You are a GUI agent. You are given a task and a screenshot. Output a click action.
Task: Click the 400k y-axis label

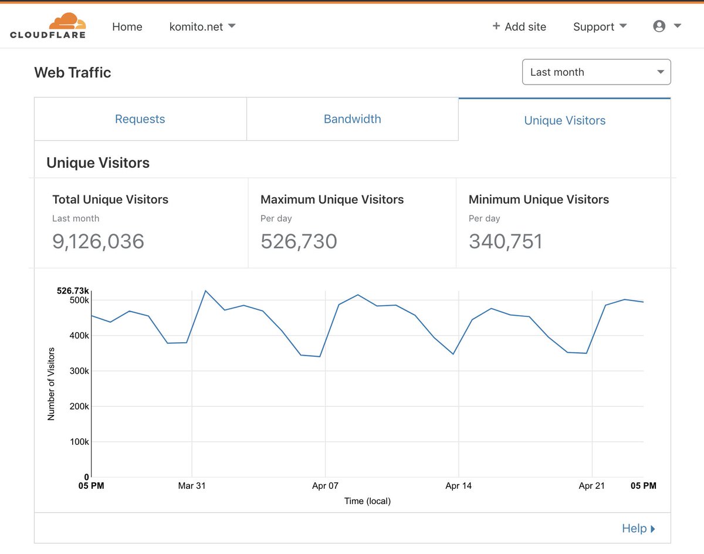pyautogui.click(x=79, y=336)
